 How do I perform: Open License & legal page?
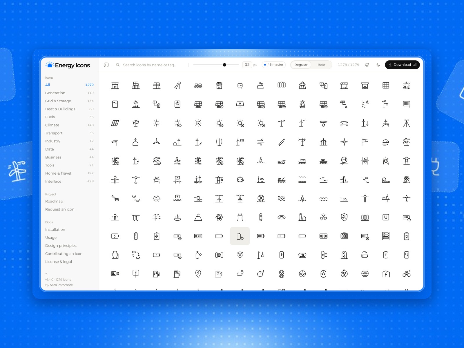click(x=59, y=262)
